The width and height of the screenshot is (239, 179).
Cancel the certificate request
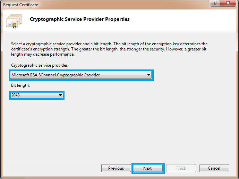pyautogui.click(x=214, y=168)
